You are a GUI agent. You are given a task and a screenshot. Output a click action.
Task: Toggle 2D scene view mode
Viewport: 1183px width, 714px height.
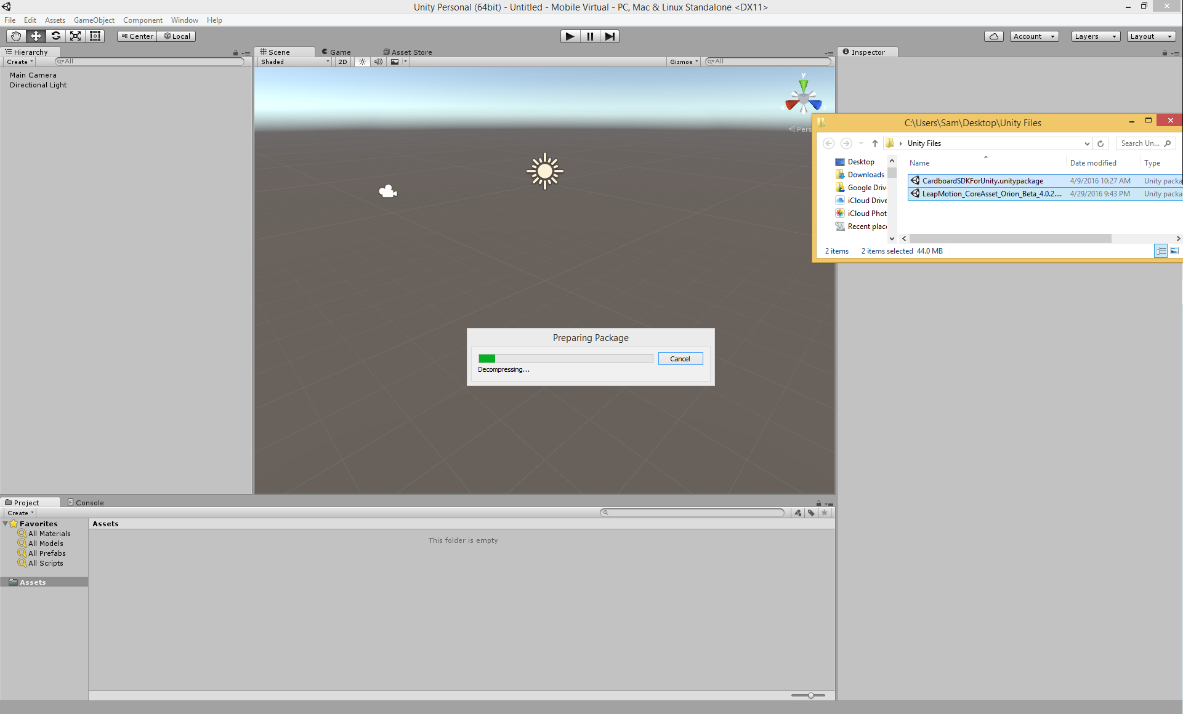343,62
